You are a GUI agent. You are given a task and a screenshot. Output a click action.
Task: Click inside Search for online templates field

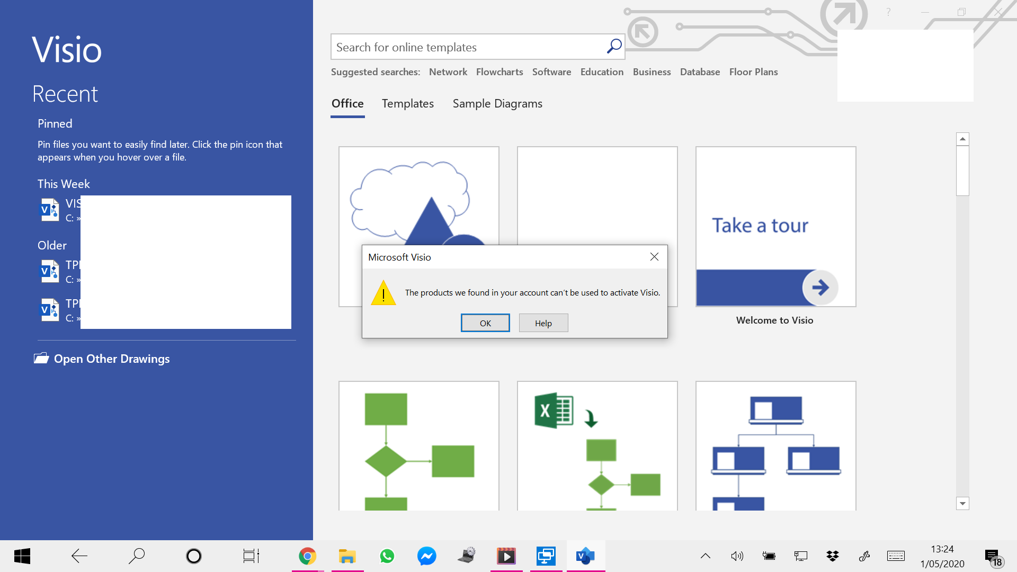click(x=466, y=47)
